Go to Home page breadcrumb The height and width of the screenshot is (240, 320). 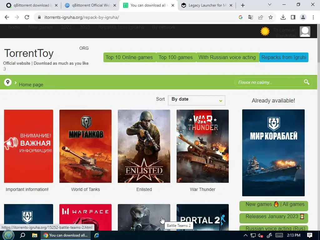click(31, 84)
